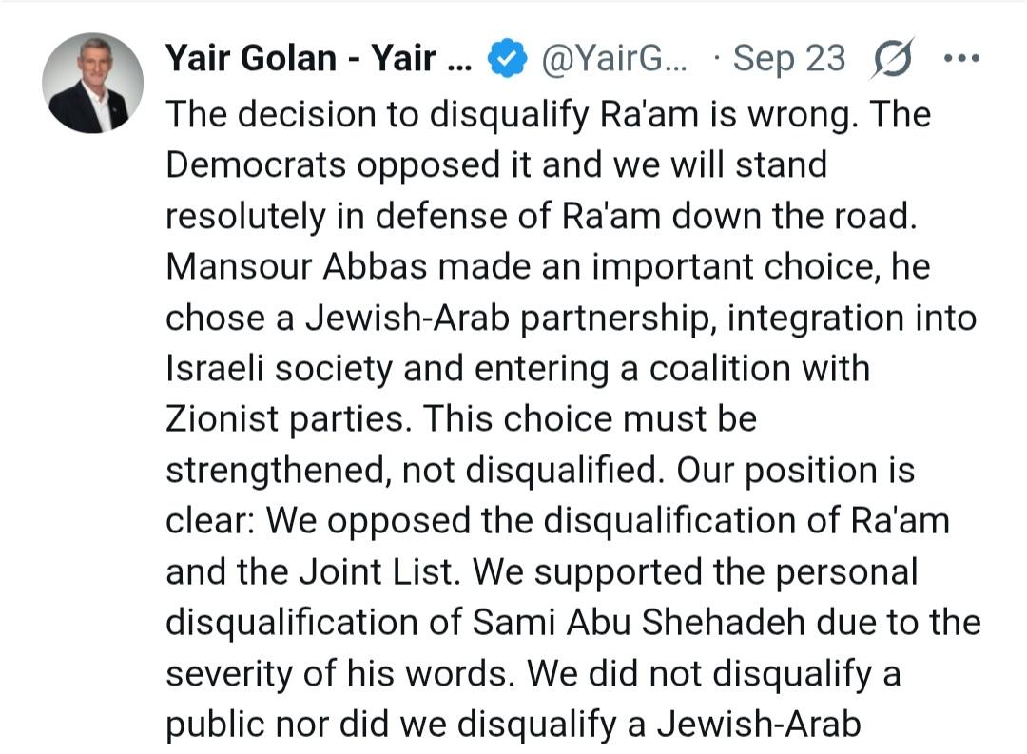1027x754 pixels.
Task: Click the last visible line beginning 'public nor did'
Action: coord(513,725)
